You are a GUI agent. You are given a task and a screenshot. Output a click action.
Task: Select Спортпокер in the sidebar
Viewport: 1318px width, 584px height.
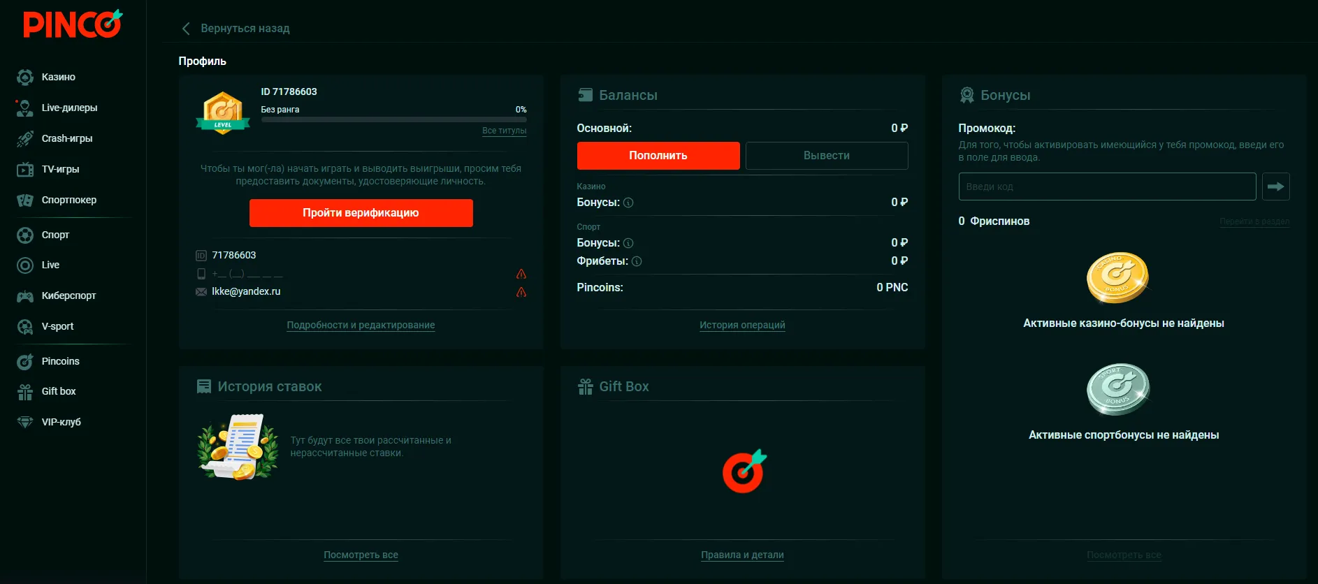coord(68,200)
